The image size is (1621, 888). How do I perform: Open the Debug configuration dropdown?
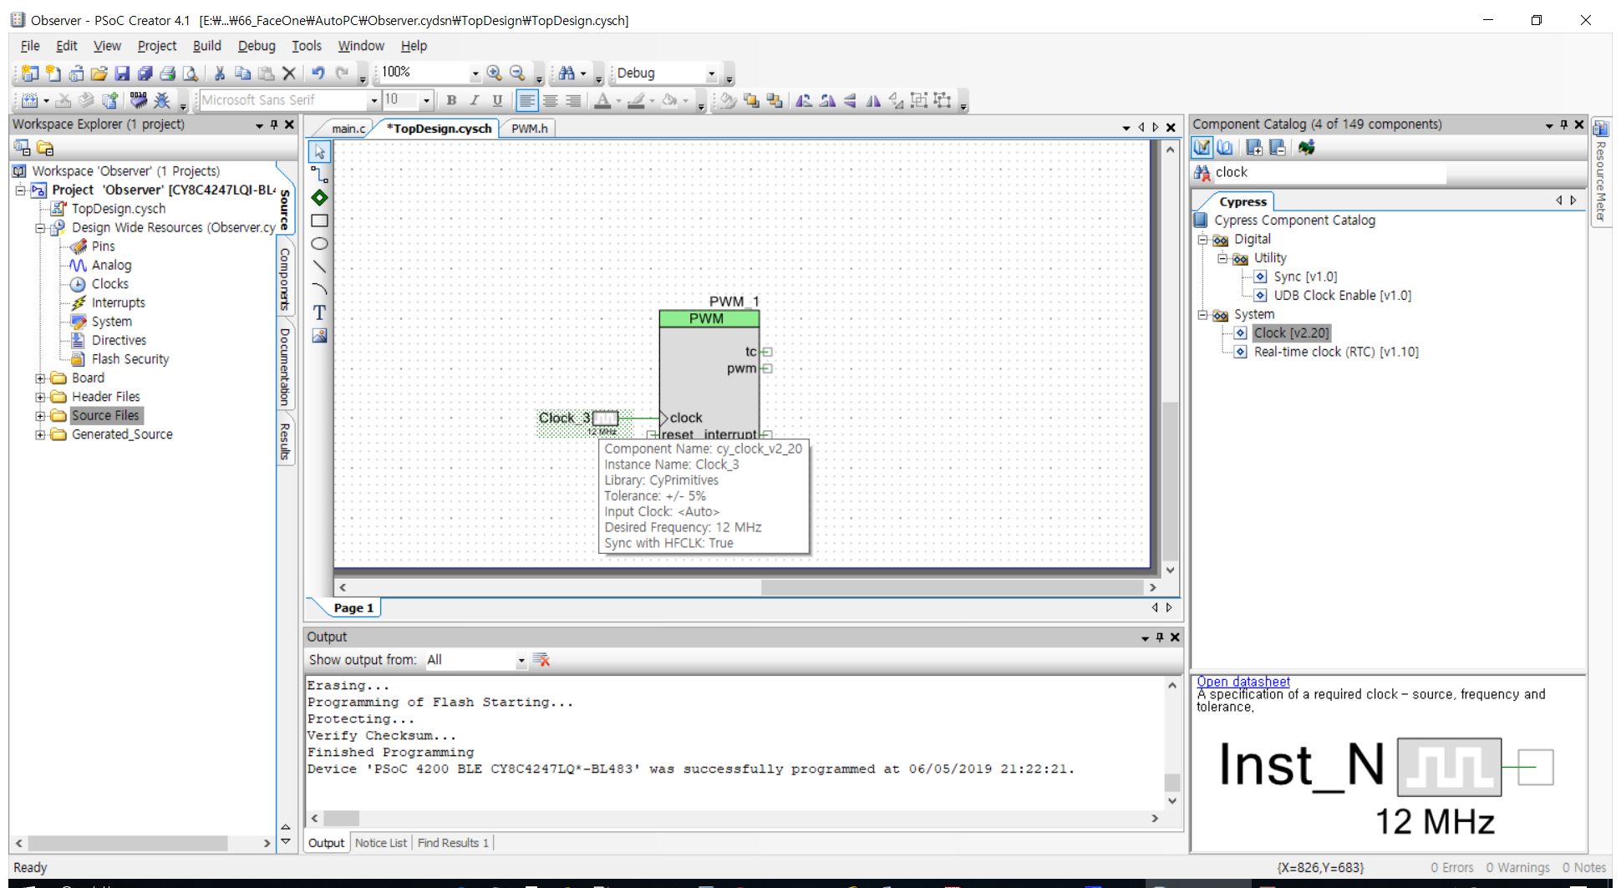coord(712,74)
